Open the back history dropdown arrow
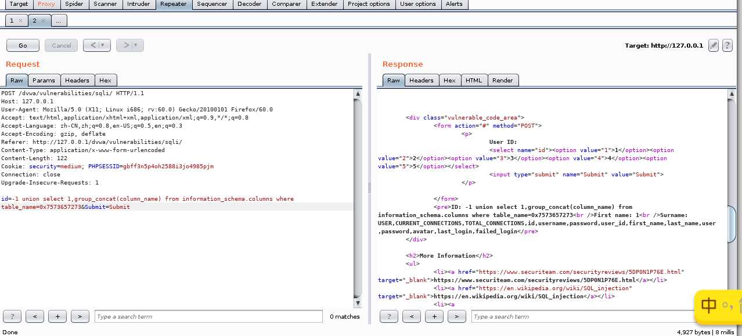This screenshot has height=336, width=742. click(x=104, y=45)
